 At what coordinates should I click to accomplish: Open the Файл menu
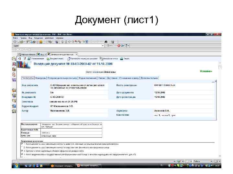tap(15, 38)
